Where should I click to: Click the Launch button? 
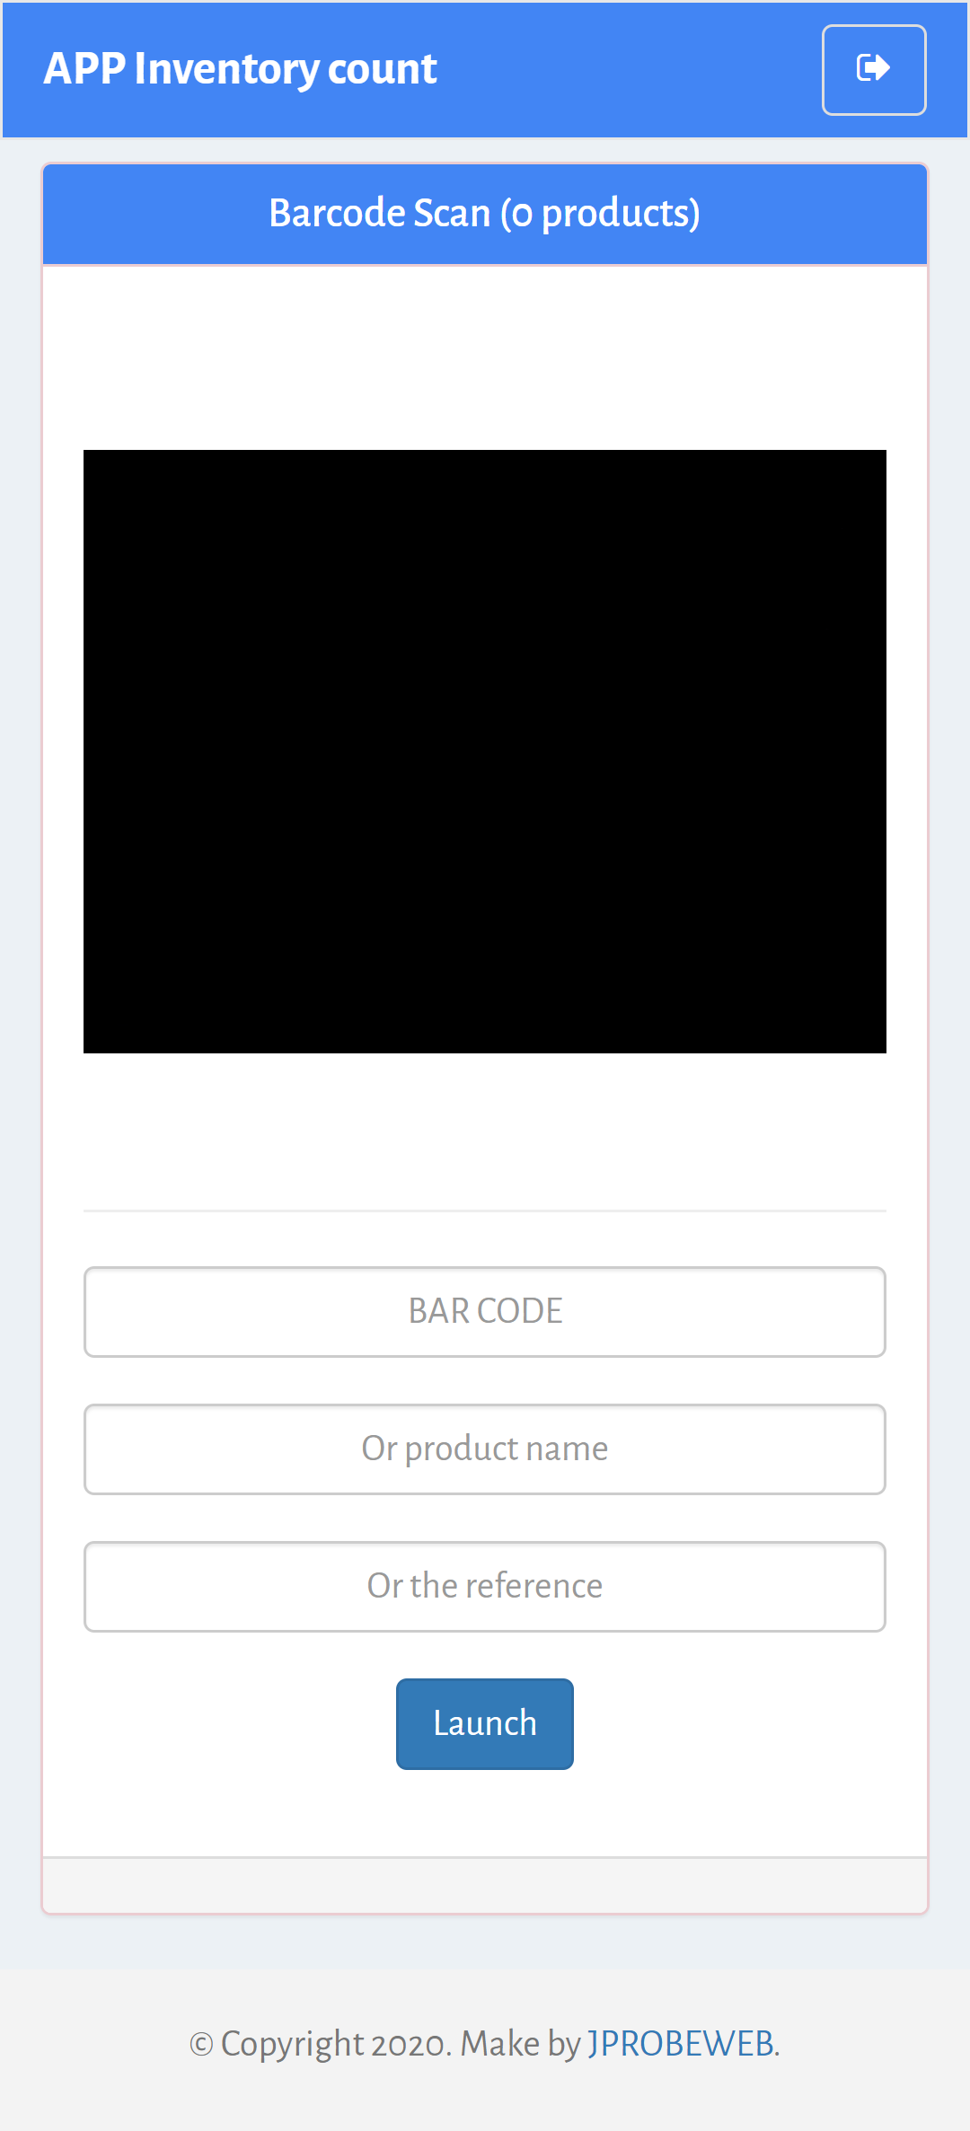point(485,1724)
